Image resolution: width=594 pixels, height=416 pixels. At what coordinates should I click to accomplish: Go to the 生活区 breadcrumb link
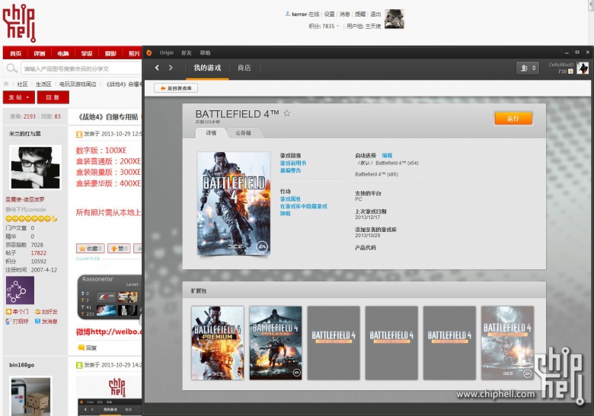click(x=43, y=84)
